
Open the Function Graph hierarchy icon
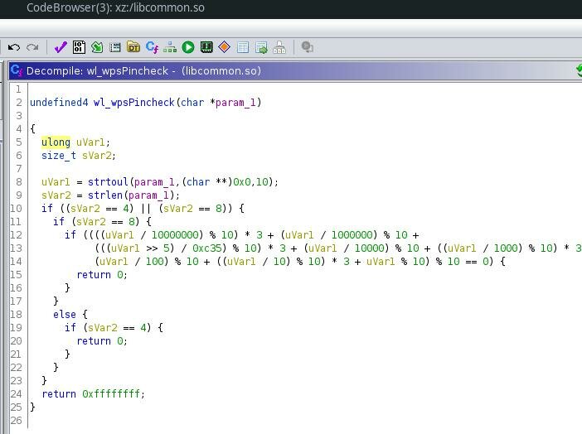170,47
